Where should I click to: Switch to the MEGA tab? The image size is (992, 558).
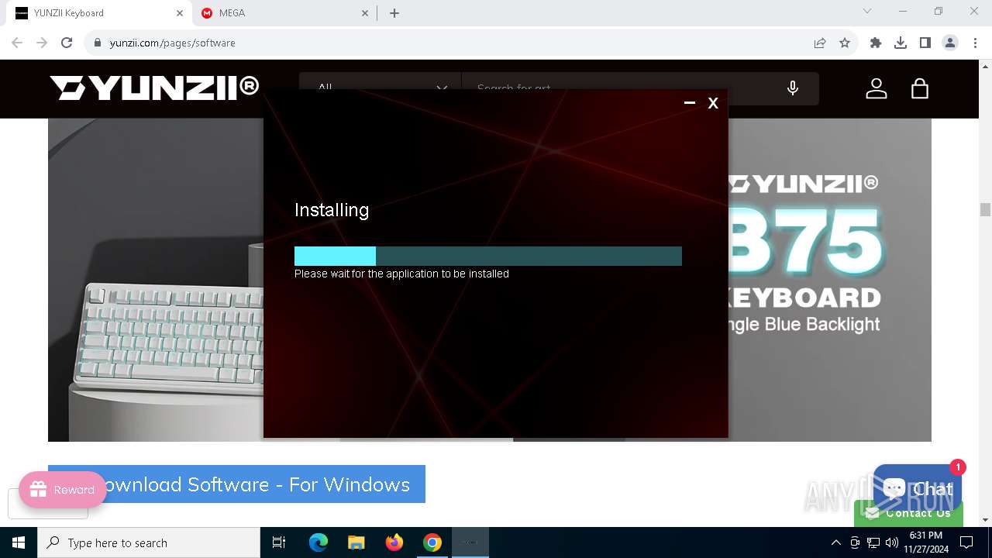(x=284, y=13)
